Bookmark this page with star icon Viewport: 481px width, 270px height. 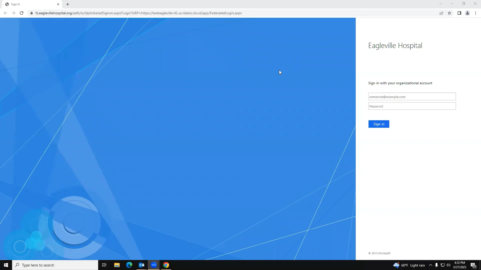point(449,13)
